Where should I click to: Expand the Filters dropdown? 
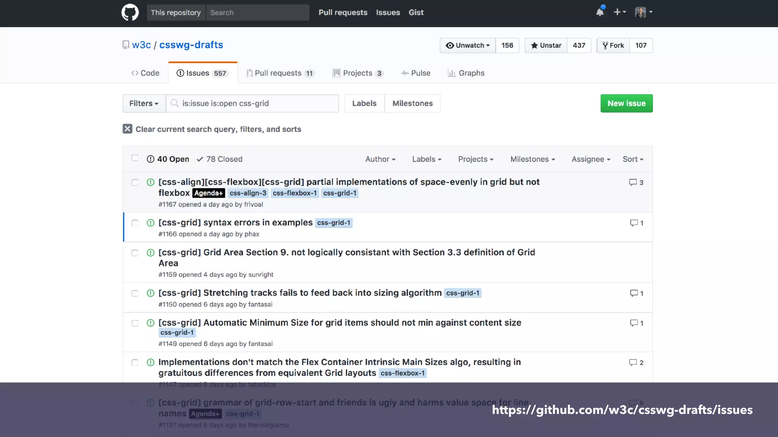[x=144, y=104]
